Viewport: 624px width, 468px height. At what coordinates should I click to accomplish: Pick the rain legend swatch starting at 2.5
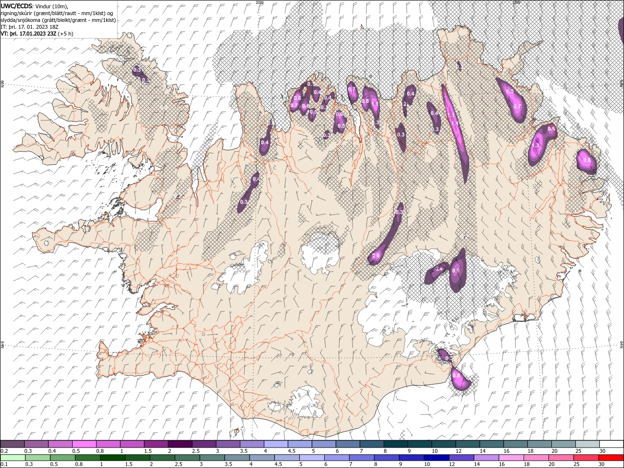pos(187,458)
